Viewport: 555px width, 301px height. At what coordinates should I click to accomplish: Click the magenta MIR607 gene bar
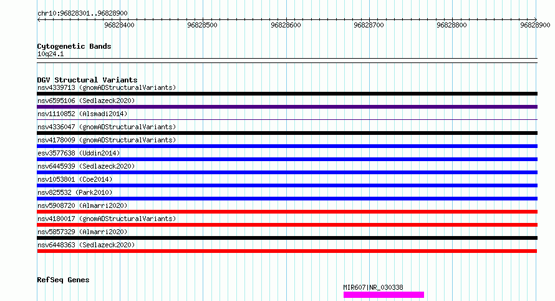[384, 295]
